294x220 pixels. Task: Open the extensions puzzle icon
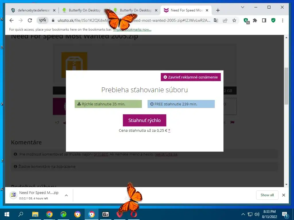(x=255, y=20)
